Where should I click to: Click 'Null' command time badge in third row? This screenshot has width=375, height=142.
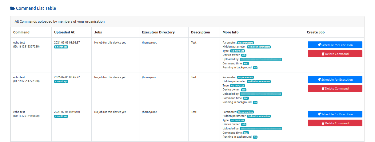[246, 133]
